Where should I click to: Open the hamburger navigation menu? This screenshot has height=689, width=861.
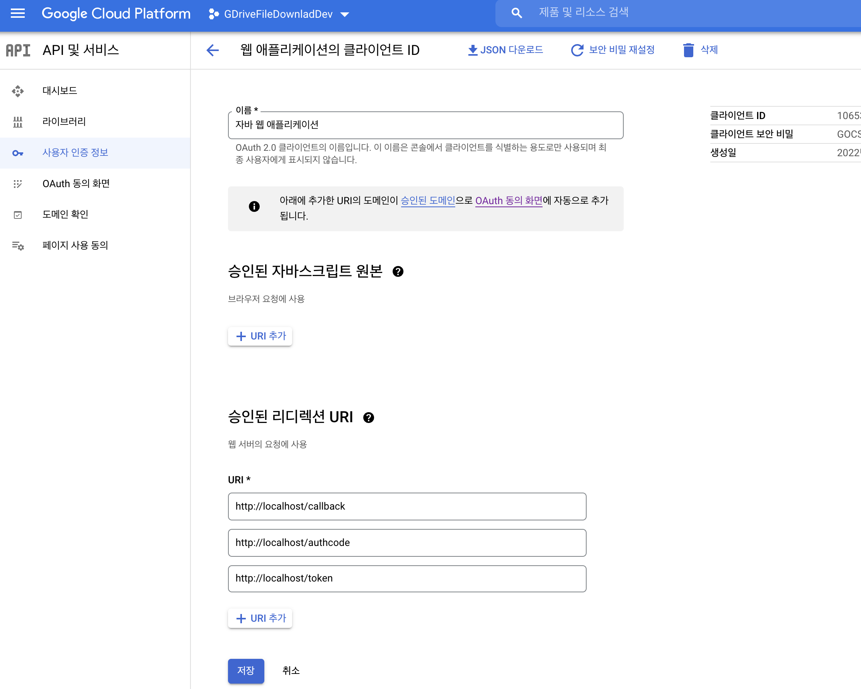coord(17,14)
